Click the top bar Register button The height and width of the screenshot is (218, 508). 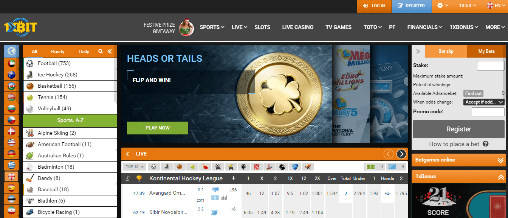(x=411, y=6)
